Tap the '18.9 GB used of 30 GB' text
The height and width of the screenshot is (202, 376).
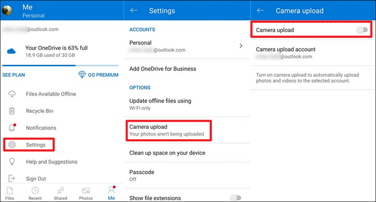50,55
